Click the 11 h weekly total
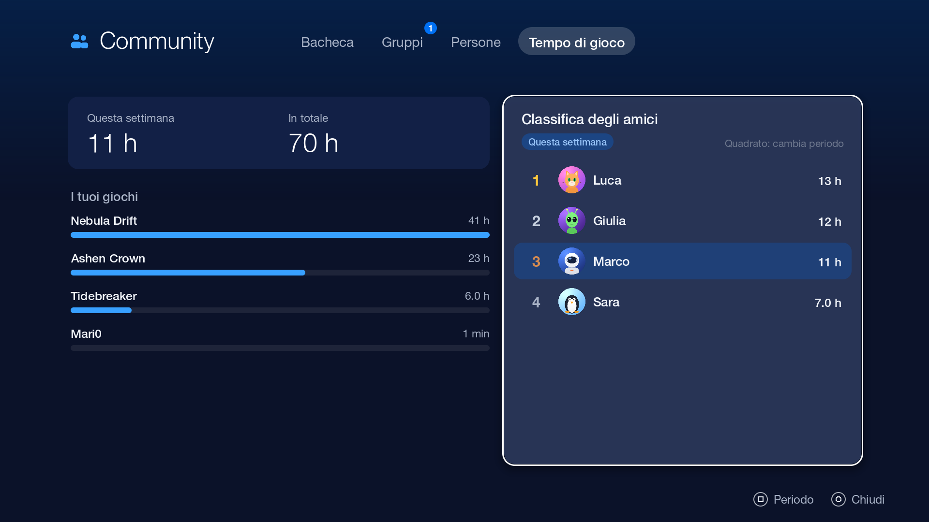Viewport: 929px width, 522px height. coord(112,144)
